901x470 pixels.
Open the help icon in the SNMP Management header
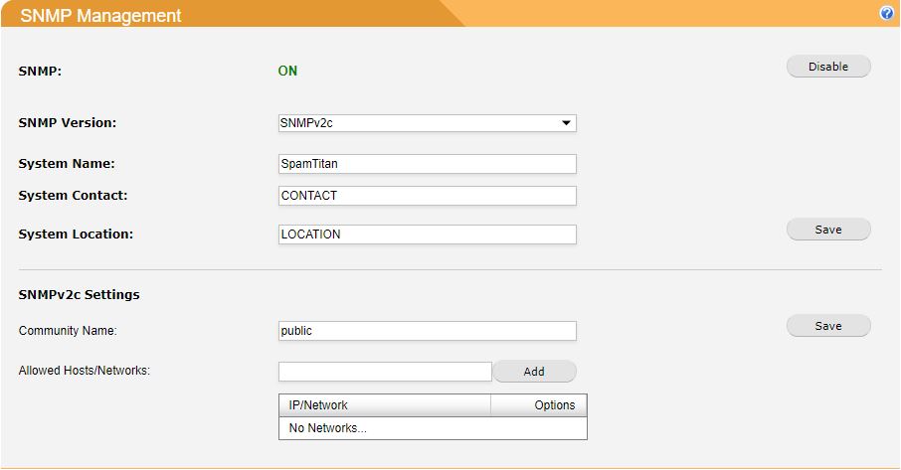(887, 13)
